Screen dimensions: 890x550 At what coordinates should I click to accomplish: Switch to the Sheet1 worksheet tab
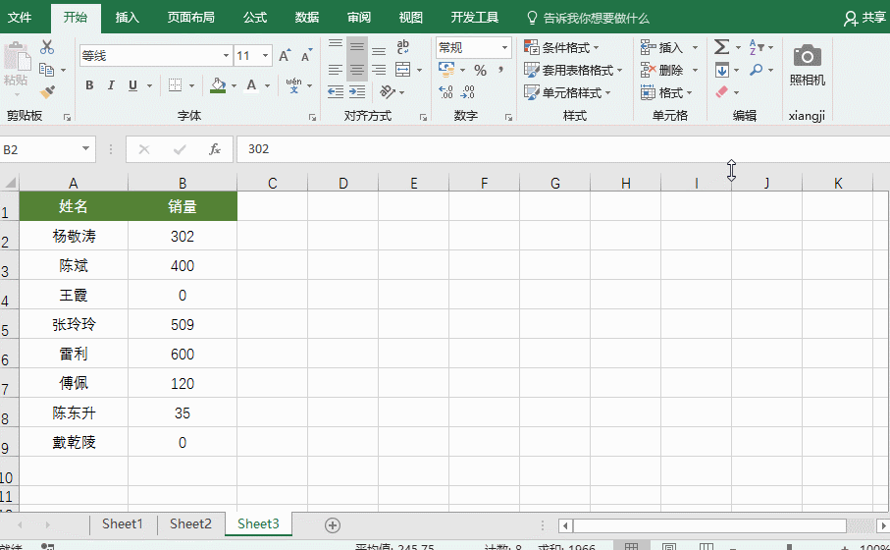(122, 524)
